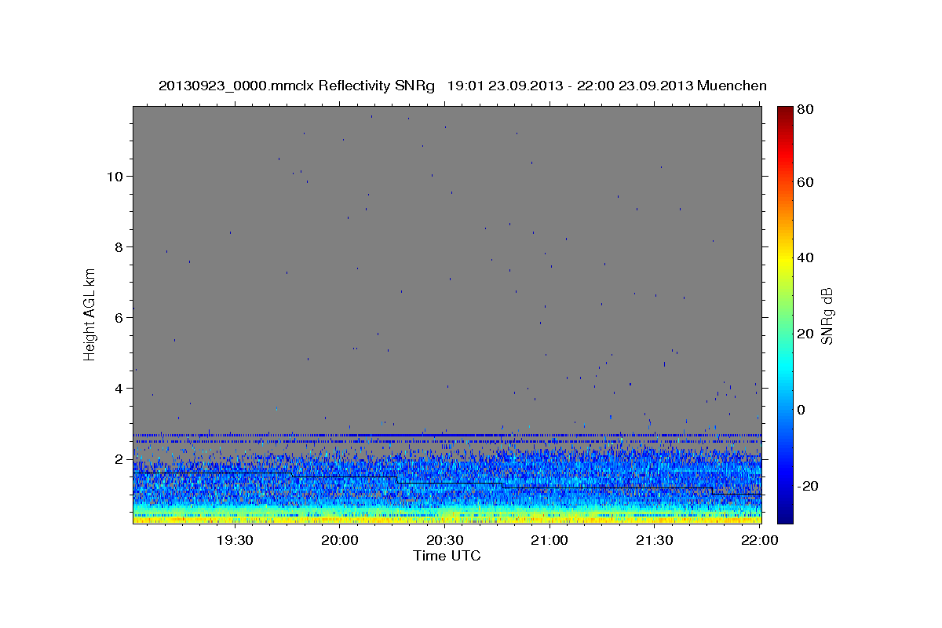Select the 22:00 time tick label
The height and width of the screenshot is (628, 942).
760,540
